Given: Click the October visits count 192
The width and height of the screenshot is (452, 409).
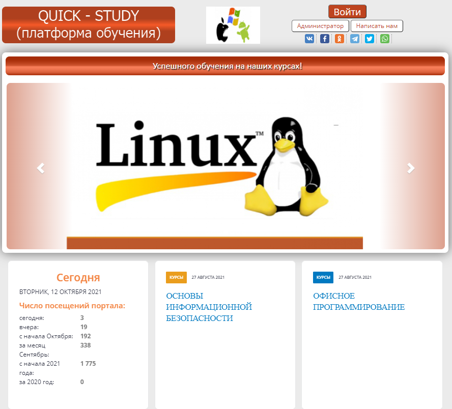Looking at the screenshot, I should pos(86,336).
